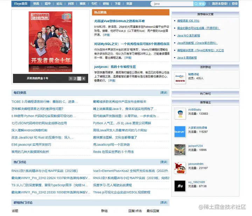Screen dimensions: 252x216
Task: Open the 精华 nav item
Action: coord(48,4)
